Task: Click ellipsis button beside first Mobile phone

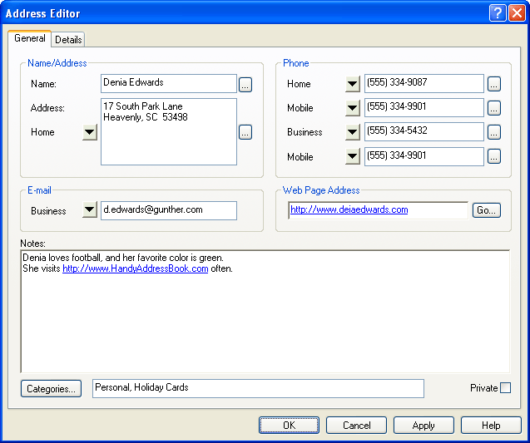Action: tap(494, 108)
